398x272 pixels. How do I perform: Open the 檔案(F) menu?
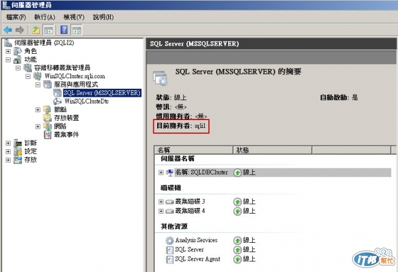click(16, 17)
